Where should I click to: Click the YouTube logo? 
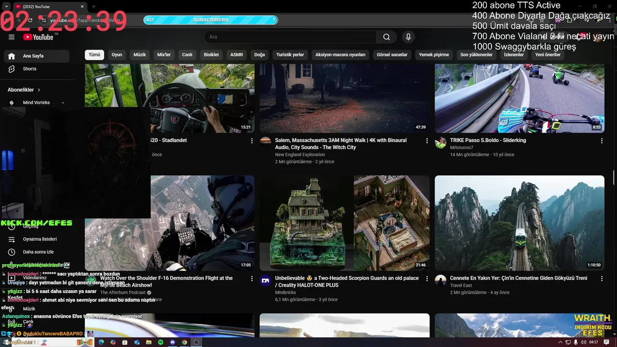pos(38,37)
